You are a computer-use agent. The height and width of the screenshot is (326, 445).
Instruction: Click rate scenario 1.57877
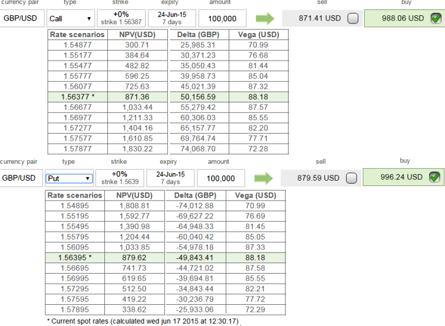click(x=78, y=149)
